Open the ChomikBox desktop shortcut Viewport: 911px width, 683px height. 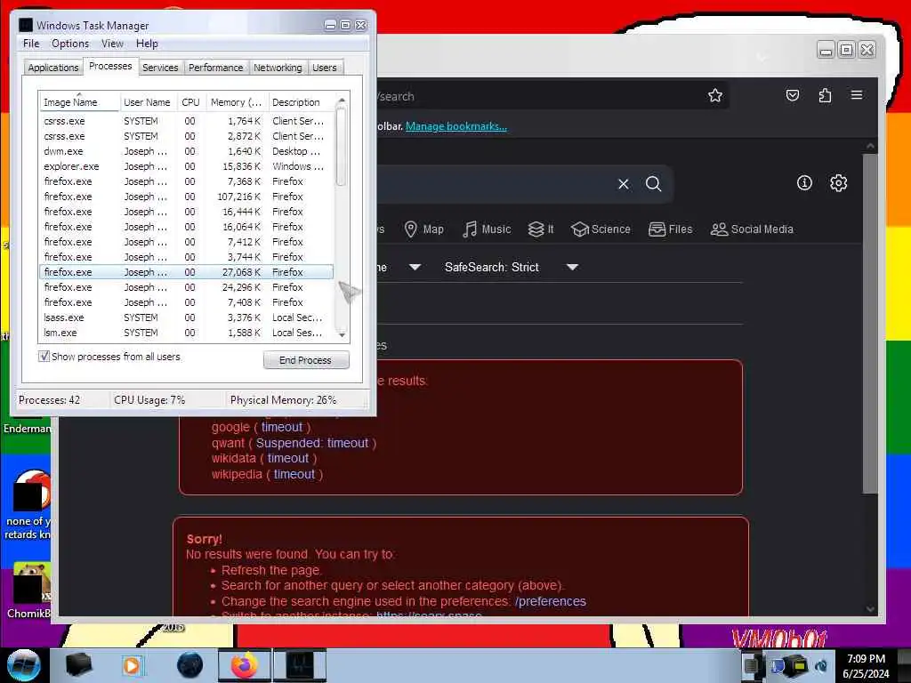28,591
